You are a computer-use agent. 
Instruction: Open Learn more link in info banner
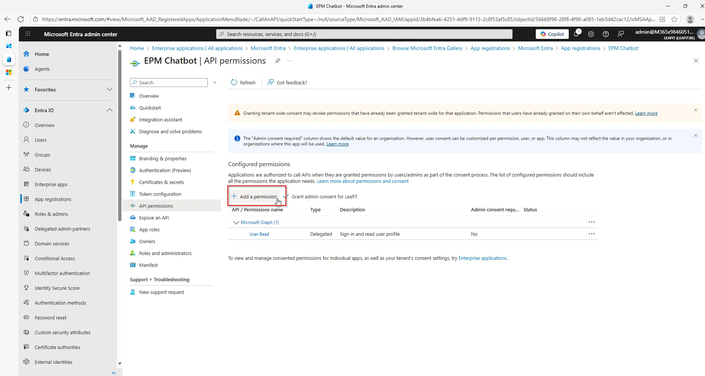337,144
